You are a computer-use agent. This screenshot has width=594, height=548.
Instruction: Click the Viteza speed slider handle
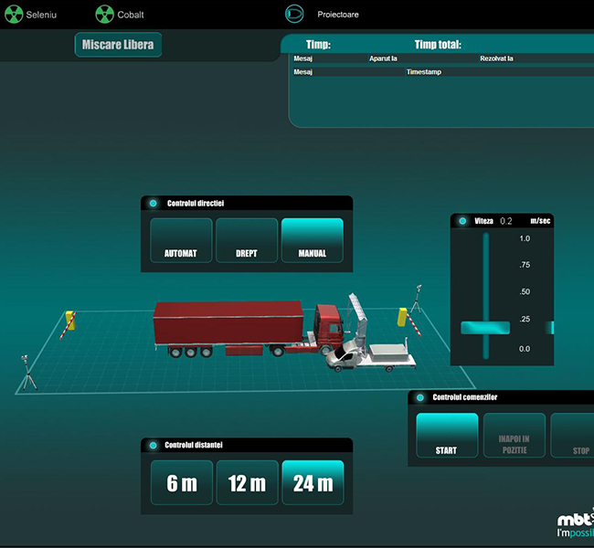tap(485, 328)
